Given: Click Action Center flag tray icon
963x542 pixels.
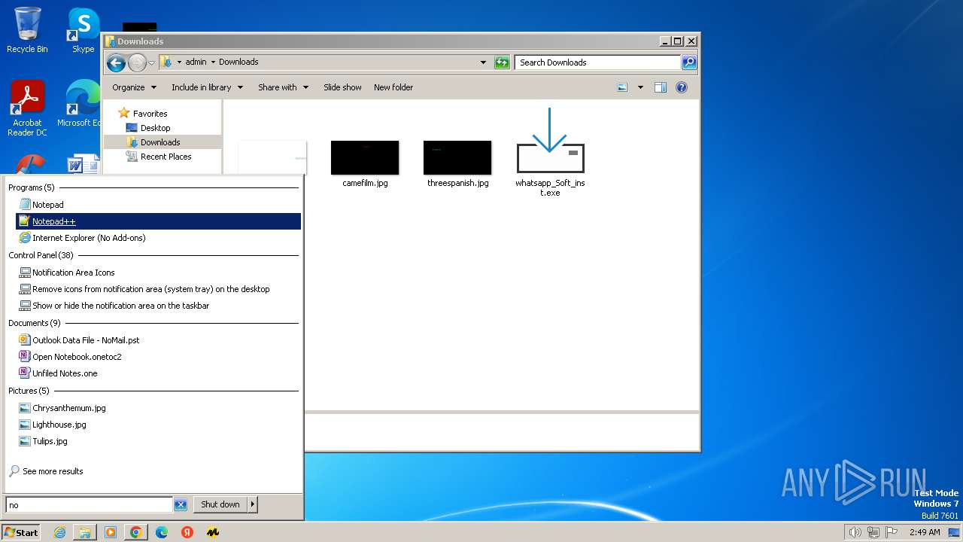Looking at the screenshot, I should 892,532.
